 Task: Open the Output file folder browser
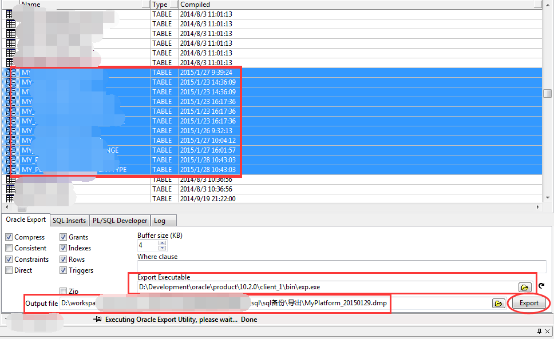tap(498, 304)
